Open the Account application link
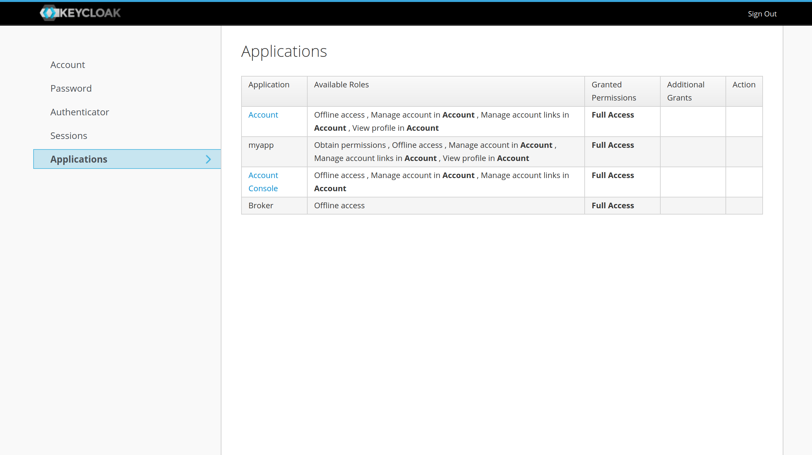Viewport: 812px width, 455px height. [x=263, y=115]
